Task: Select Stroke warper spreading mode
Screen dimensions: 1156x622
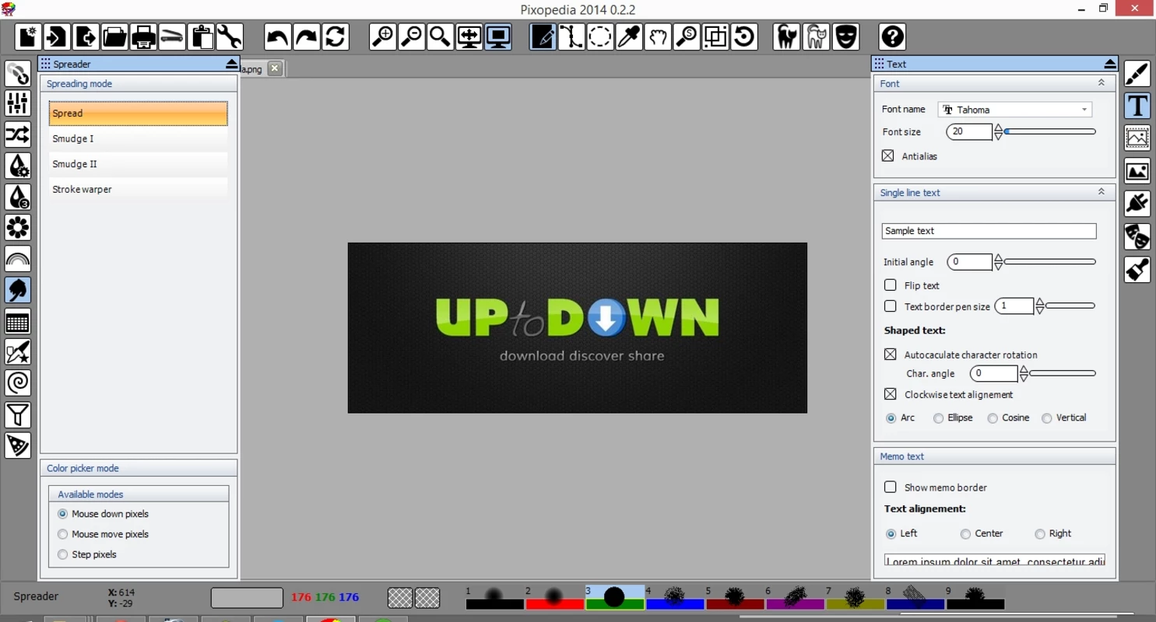Action: [139, 190]
